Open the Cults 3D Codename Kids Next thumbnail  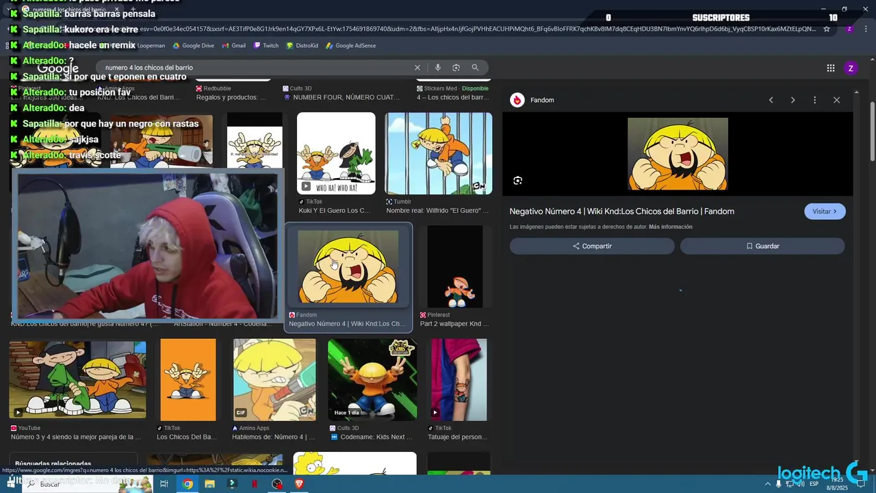372,379
